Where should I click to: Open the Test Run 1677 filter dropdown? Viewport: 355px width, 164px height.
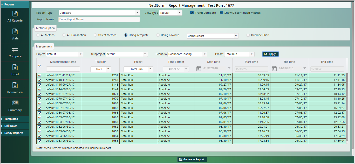101,69
